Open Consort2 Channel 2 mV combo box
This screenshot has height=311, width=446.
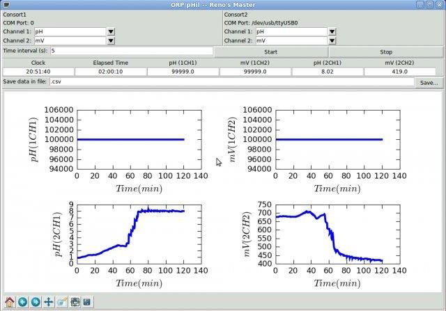pos(291,40)
